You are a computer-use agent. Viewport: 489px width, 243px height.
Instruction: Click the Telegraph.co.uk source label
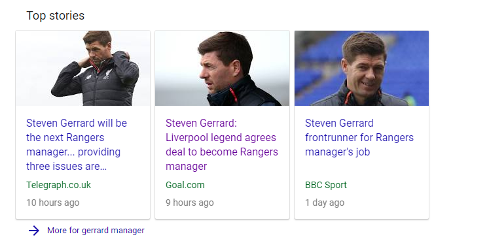(58, 185)
